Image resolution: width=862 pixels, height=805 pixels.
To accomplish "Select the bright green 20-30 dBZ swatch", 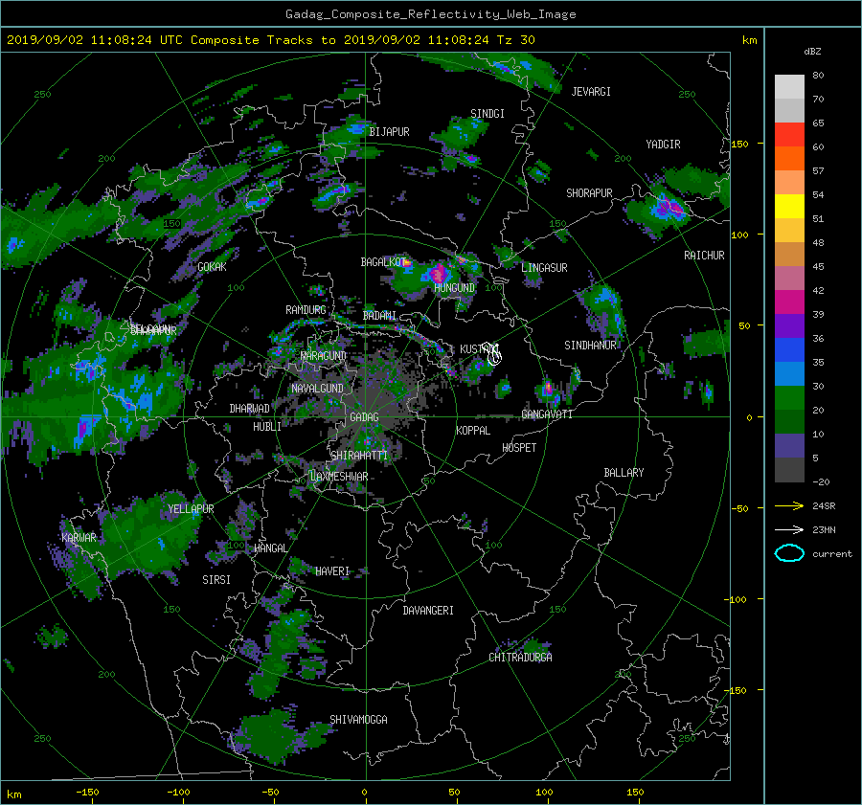I will (789, 398).
